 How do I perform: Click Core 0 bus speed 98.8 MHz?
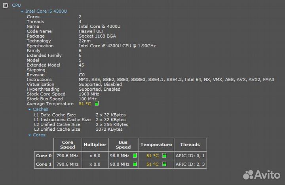(x=120, y=156)
